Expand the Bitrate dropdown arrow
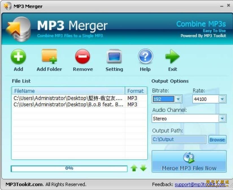The image size is (233, 190). pyautogui.click(x=178, y=99)
